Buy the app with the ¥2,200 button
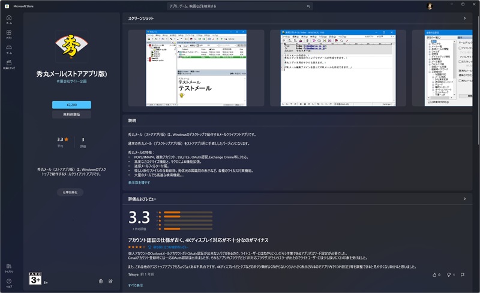 (71, 105)
